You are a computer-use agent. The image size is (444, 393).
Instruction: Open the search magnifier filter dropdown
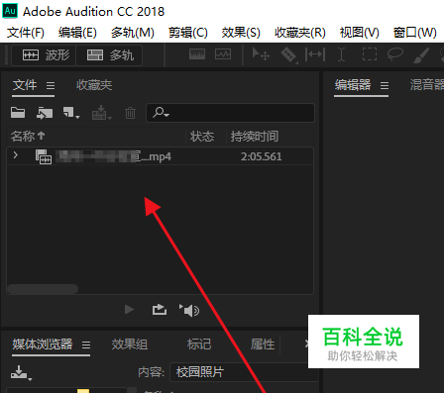[161, 113]
